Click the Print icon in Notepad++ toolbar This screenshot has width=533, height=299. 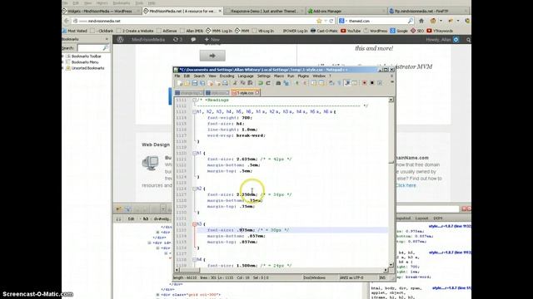coord(226,83)
